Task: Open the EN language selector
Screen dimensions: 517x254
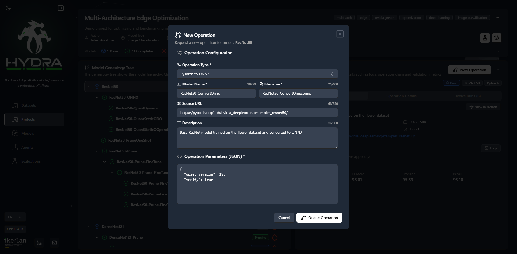Action: coord(15,217)
